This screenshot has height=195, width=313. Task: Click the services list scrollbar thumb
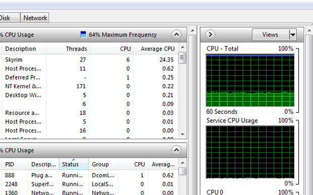[x=182, y=171]
